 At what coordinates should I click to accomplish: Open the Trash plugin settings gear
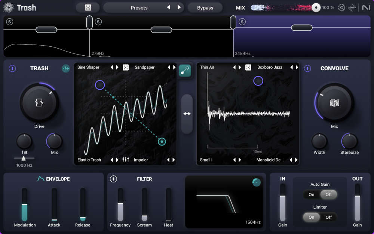tap(341, 7)
